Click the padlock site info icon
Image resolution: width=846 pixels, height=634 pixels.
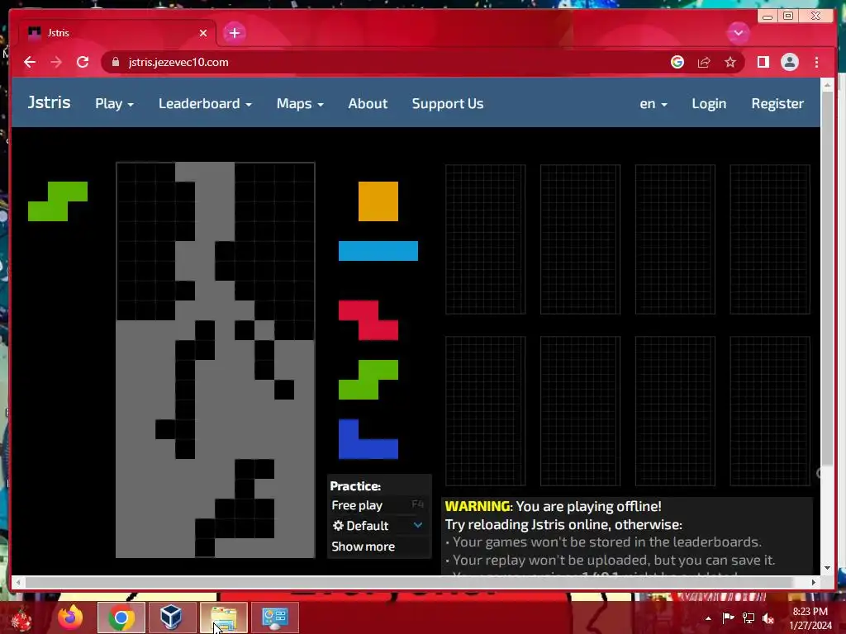[x=115, y=62]
